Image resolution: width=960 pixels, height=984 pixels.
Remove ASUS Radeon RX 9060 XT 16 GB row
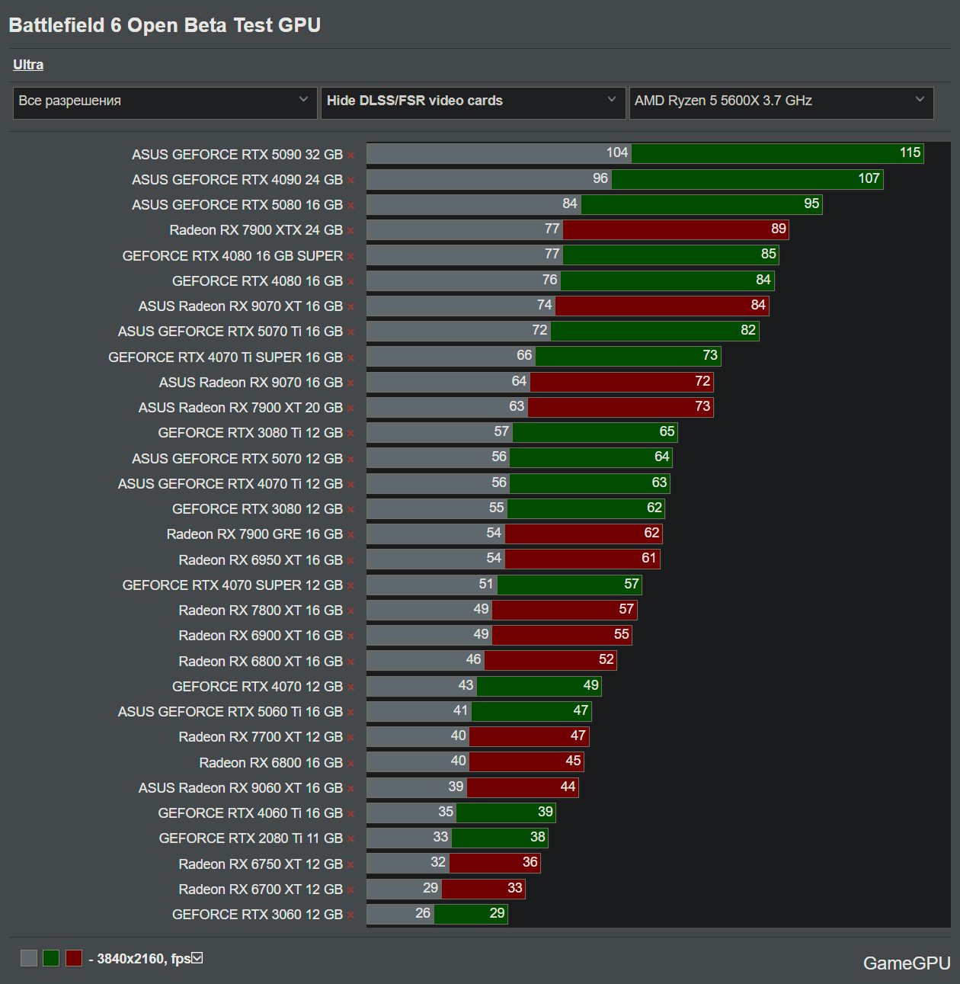pyautogui.click(x=351, y=789)
